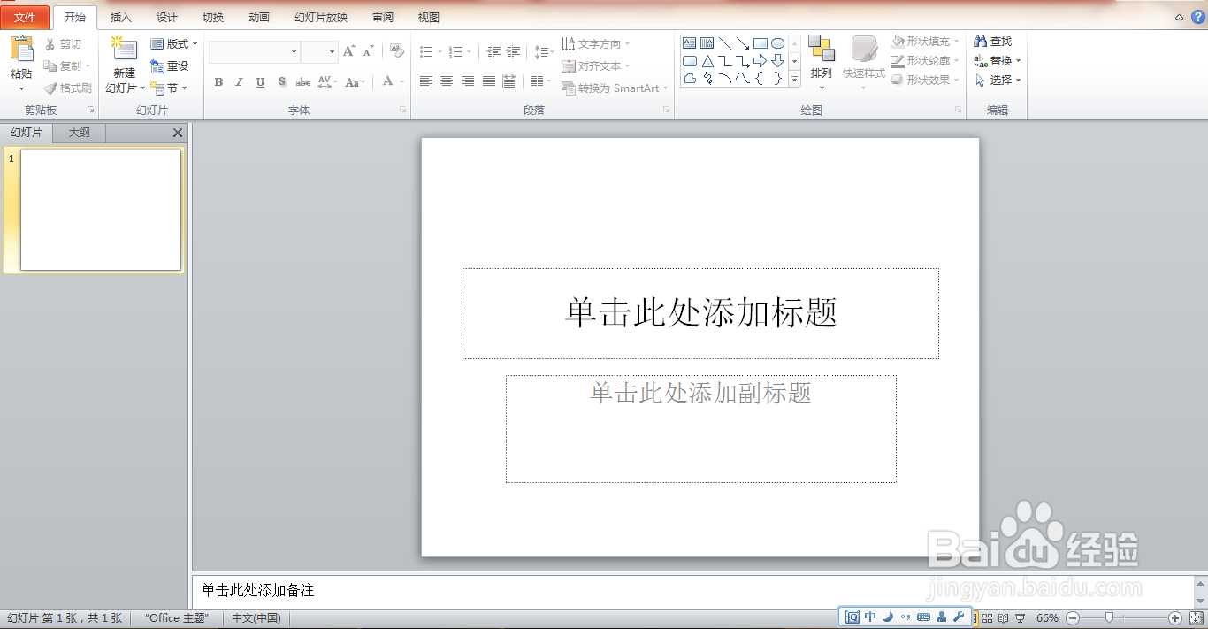Select slide 1 thumbnail
This screenshot has width=1208, height=629.
(101, 210)
